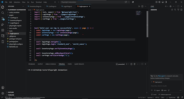Open the Selection menu
The image size is (184, 99).
(17, 2)
